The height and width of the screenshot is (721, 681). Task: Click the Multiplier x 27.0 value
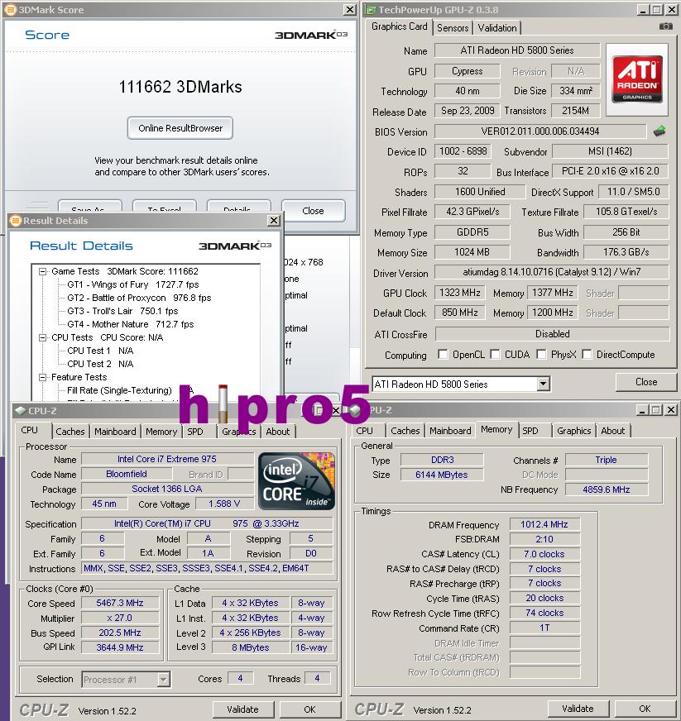tap(120, 618)
